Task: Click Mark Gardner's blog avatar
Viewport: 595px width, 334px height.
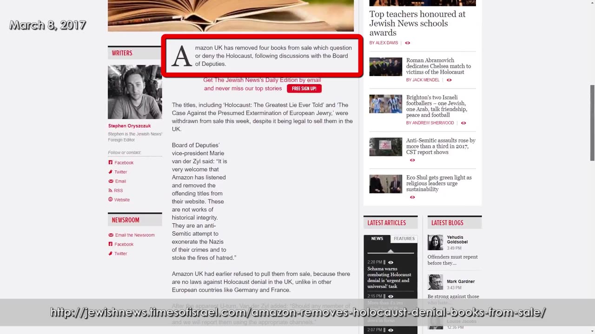Action: (436, 282)
